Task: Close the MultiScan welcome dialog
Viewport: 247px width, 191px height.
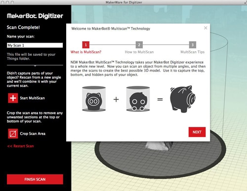Action: pos(206,28)
